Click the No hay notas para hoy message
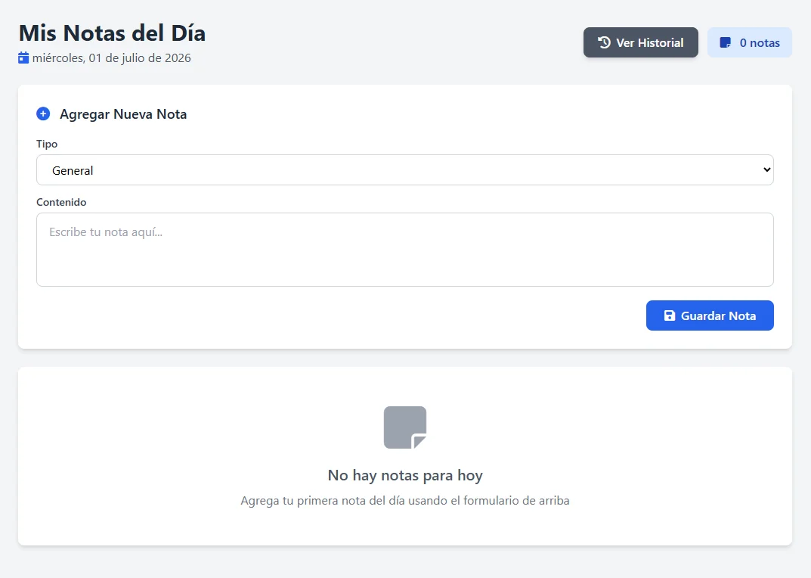Image resolution: width=811 pixels, height=578 pixels. tap(405, 475)
